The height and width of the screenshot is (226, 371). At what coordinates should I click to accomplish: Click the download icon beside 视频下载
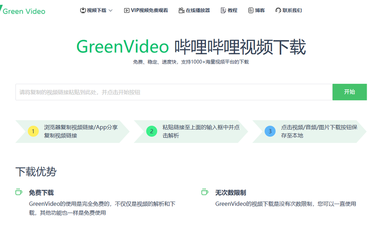[x=83, y=10]
